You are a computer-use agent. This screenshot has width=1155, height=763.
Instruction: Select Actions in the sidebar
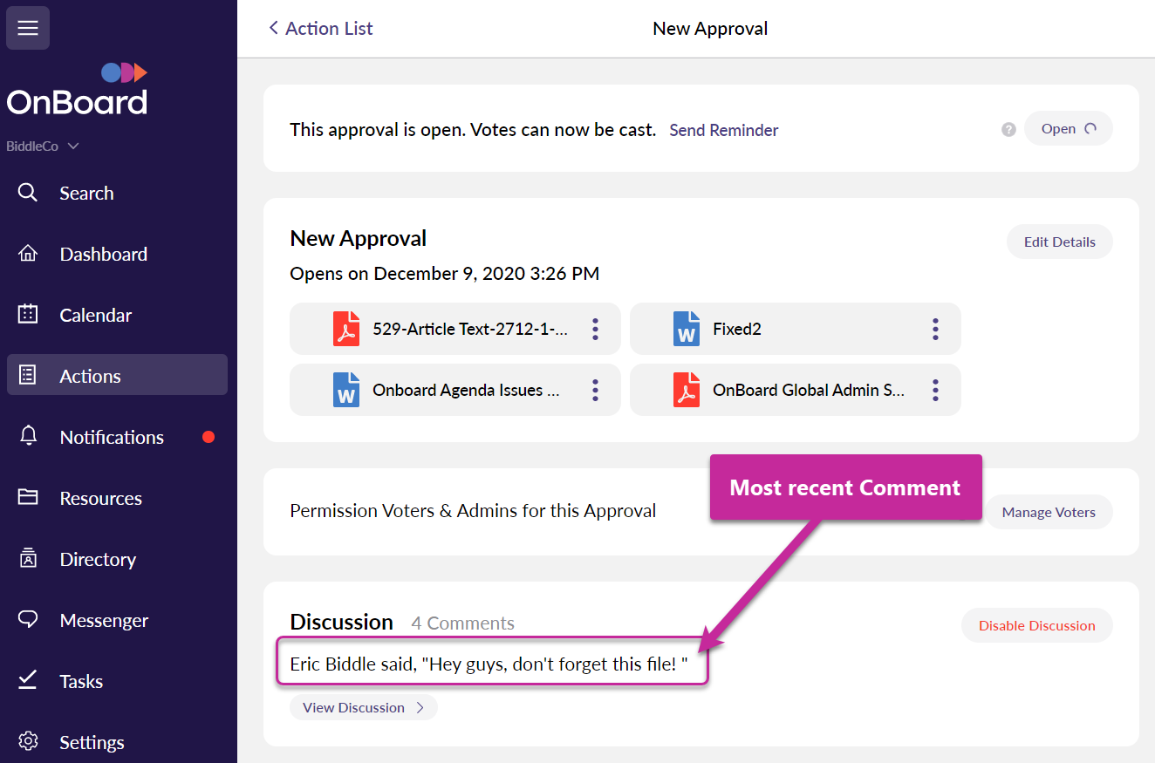click(117, 375)
